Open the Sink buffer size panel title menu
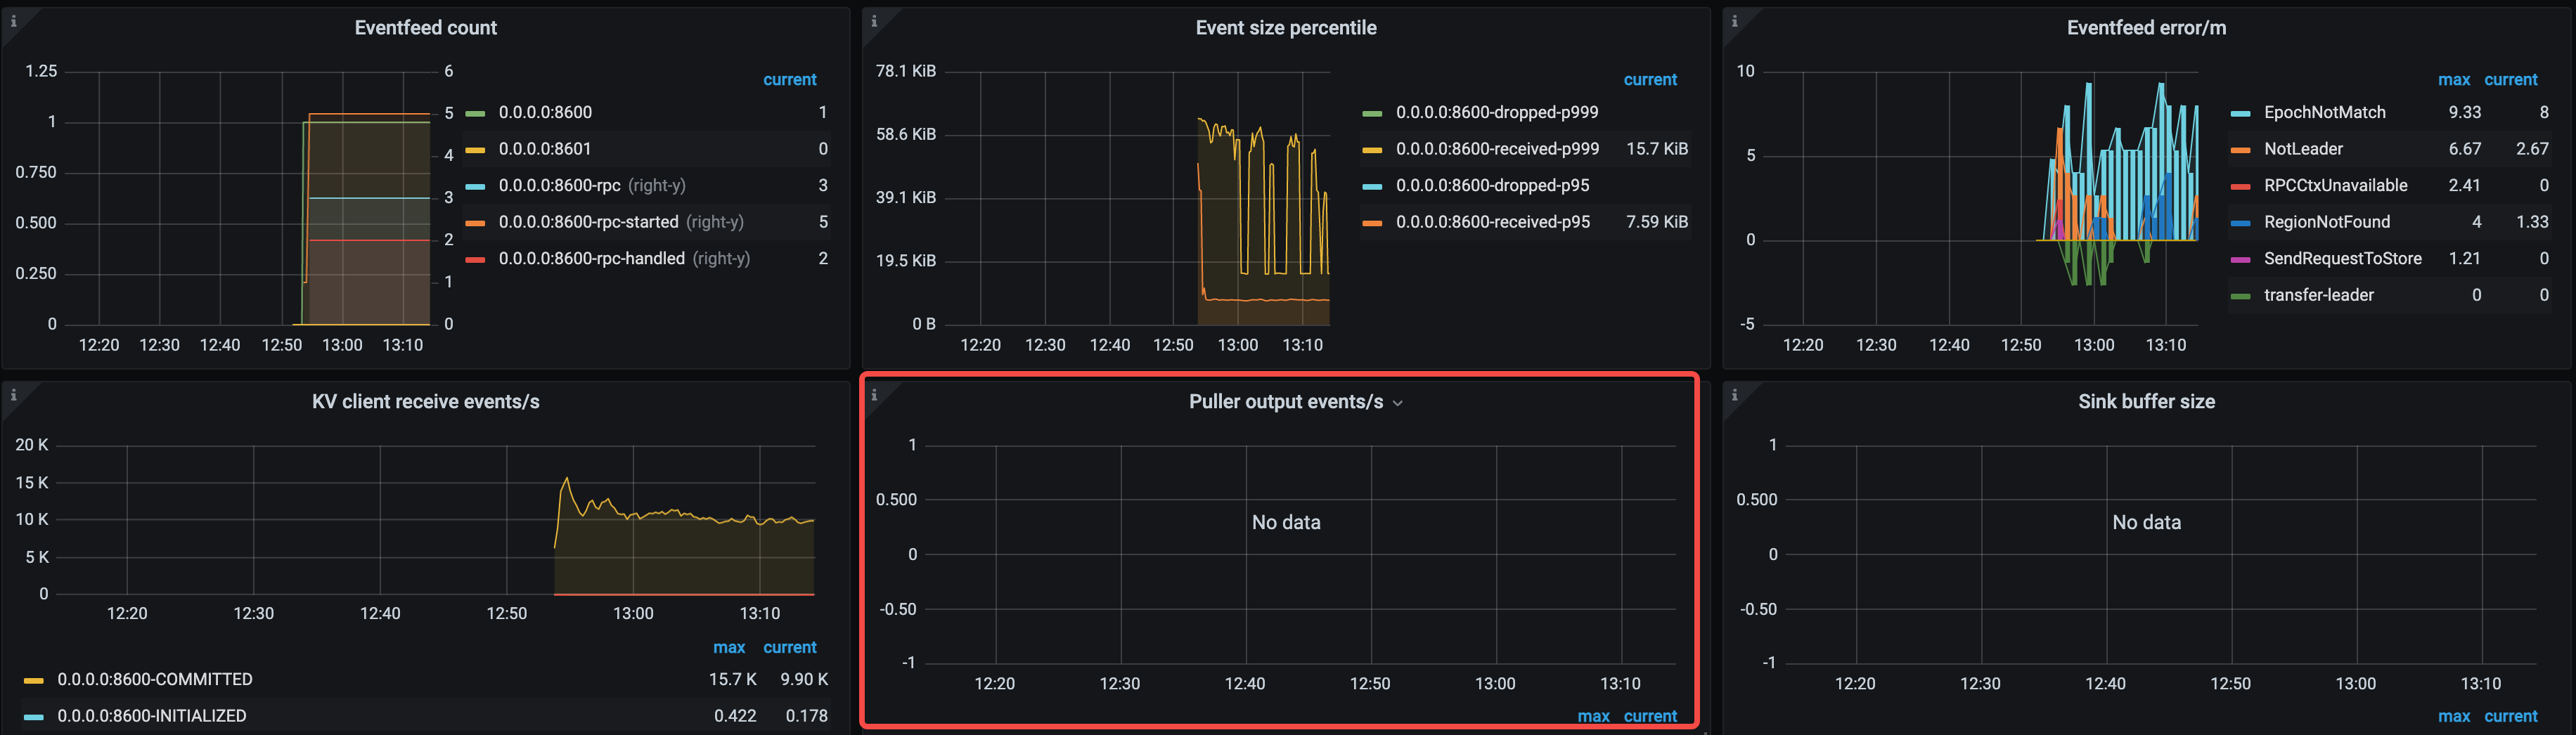Image resolution: width=2576 pixels, height=735 pixels. 2146,401
